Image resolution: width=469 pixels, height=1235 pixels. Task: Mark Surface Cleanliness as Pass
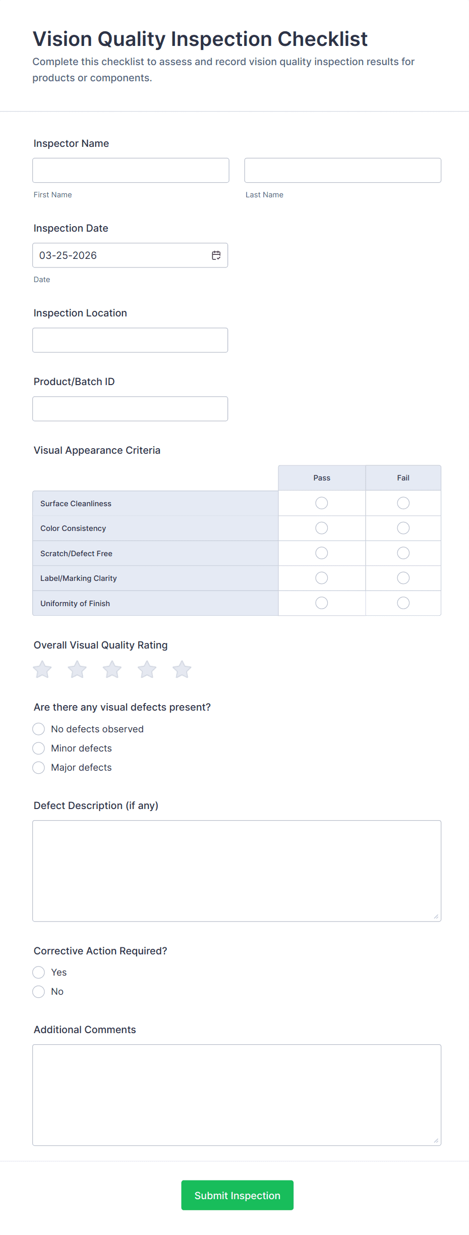click(x=321, y=503)
